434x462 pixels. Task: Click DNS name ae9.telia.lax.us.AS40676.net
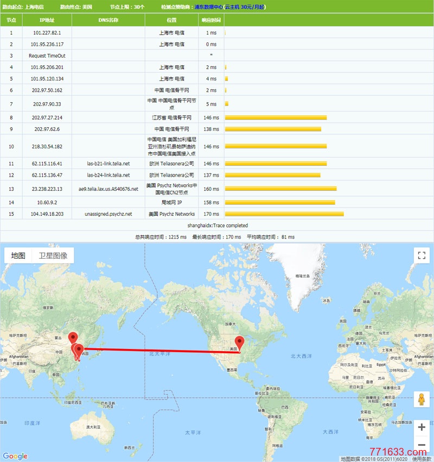tap(108, 189)
